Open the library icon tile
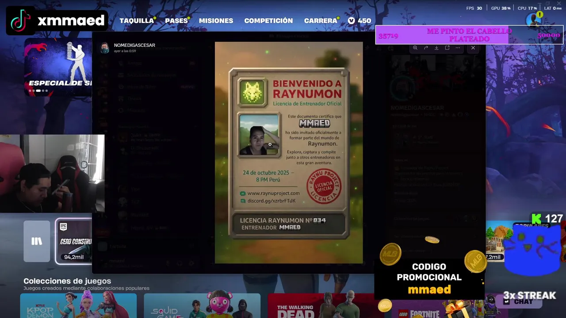The height and width of the screenshot is (318, 566). coord(37,241)
